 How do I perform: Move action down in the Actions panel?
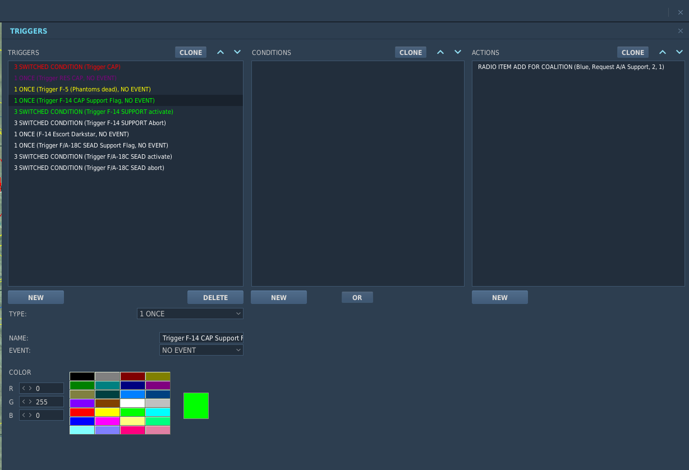(679, 52)
